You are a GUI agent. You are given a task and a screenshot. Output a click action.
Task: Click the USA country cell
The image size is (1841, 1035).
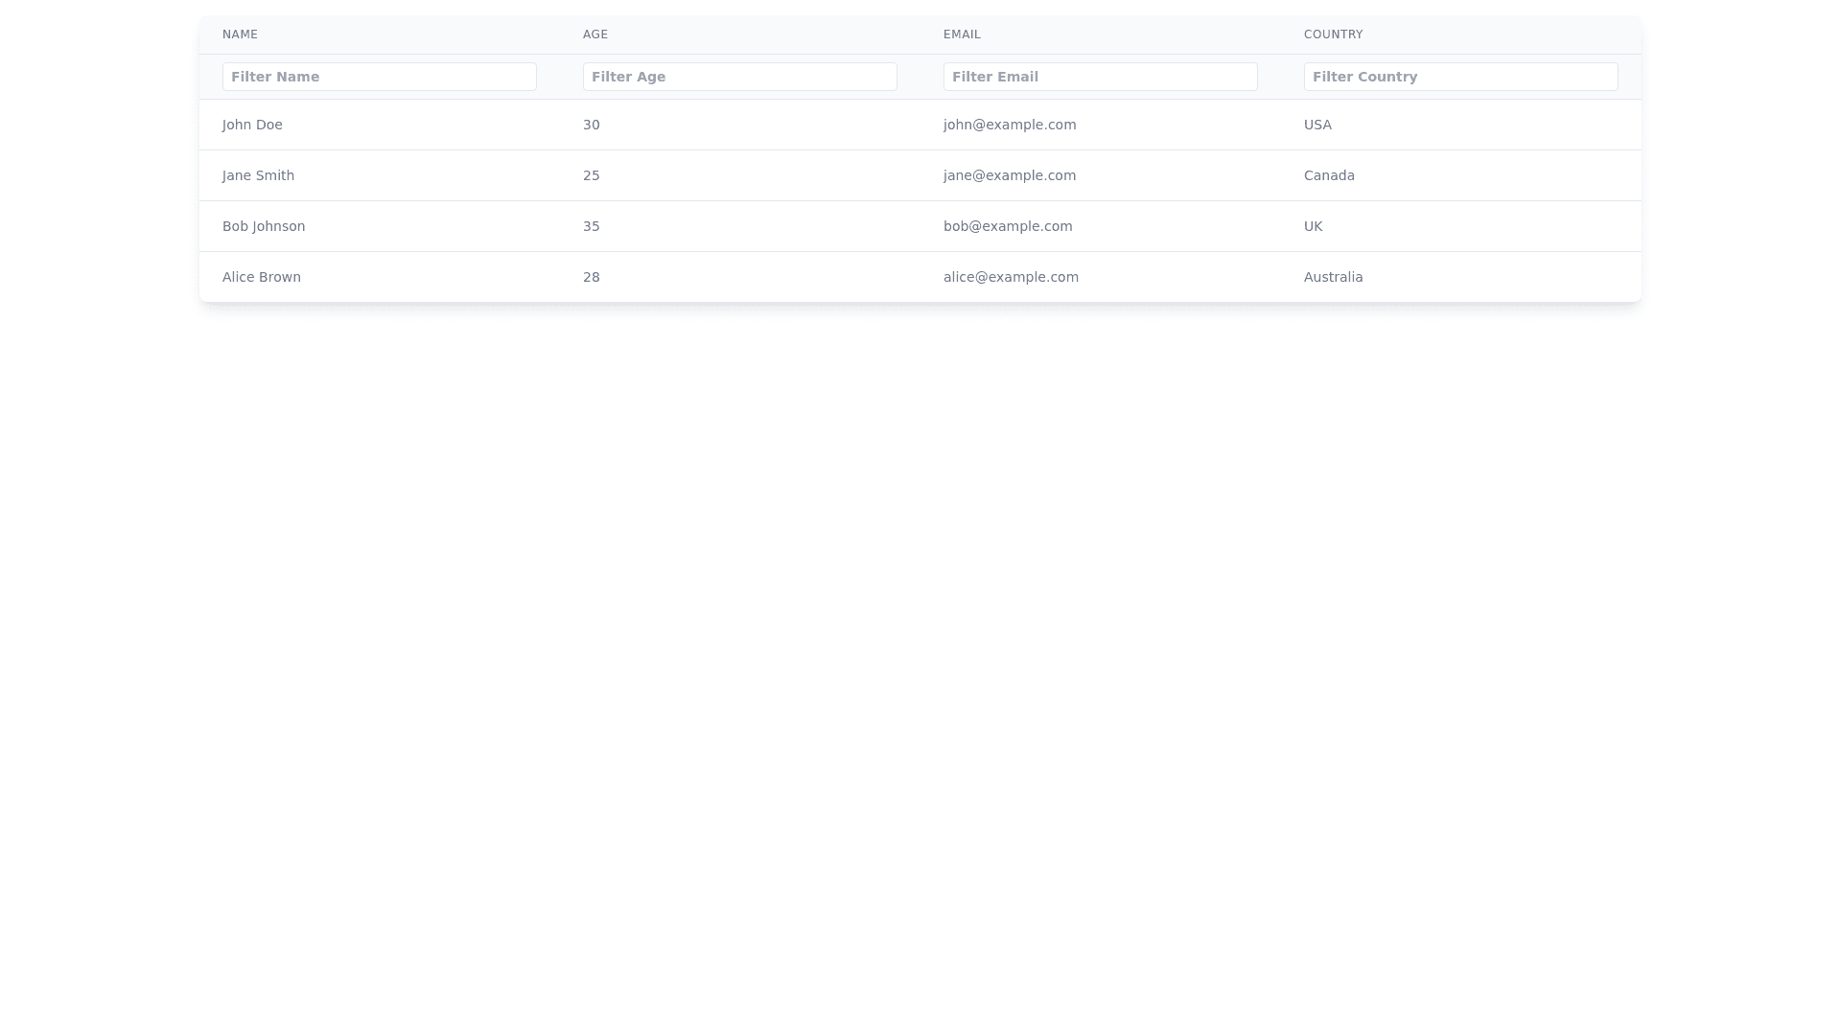coord(1317,125)
